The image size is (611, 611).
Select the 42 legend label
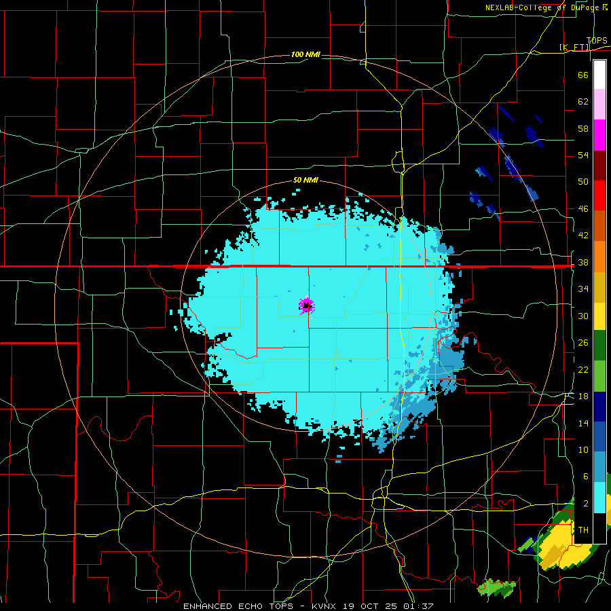(x=583, y=235)
